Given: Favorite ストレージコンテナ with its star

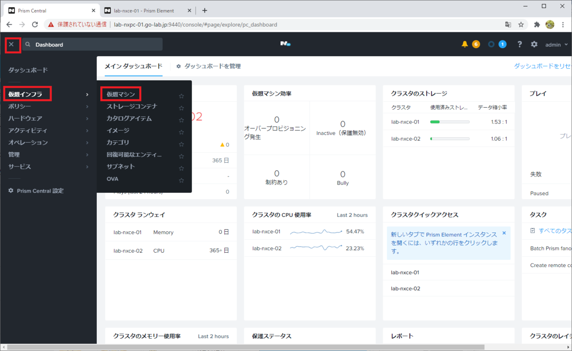Looking at the screenshot, I should tap(181, 108).
